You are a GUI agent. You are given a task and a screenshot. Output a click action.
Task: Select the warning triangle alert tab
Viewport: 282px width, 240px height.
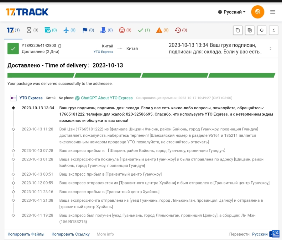[162, 30]
